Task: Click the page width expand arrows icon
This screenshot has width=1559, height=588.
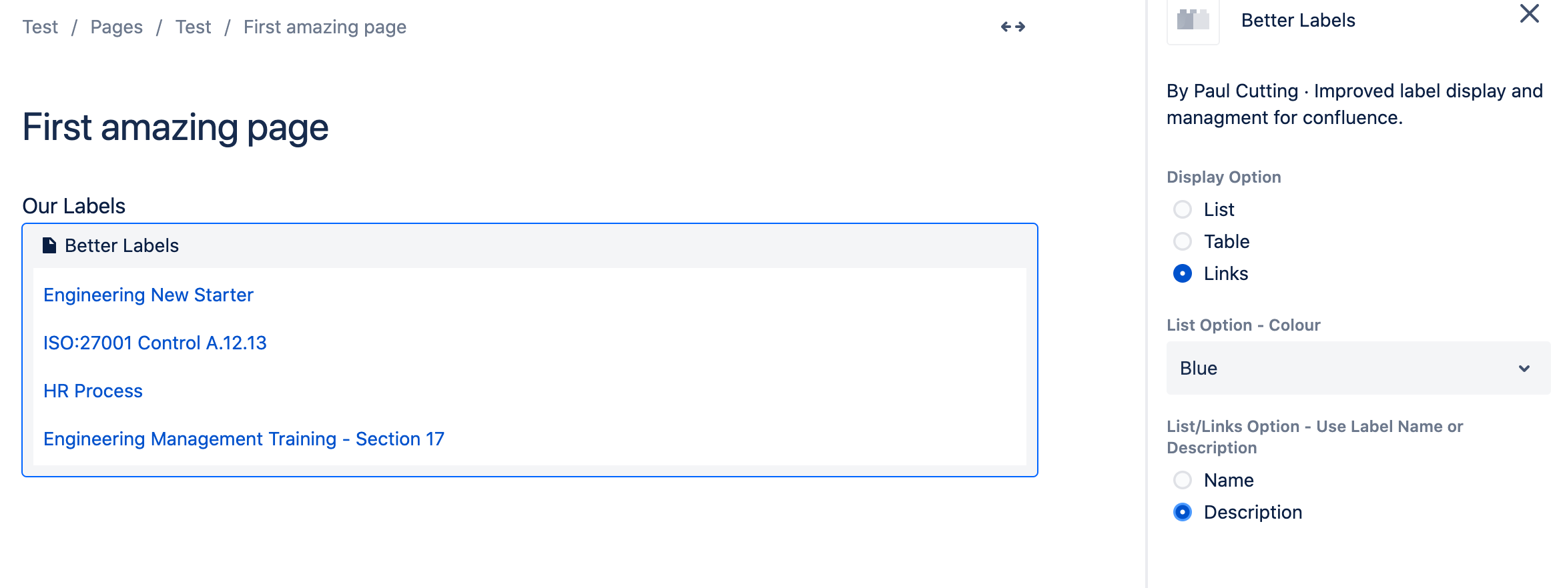Action: 1012,27
